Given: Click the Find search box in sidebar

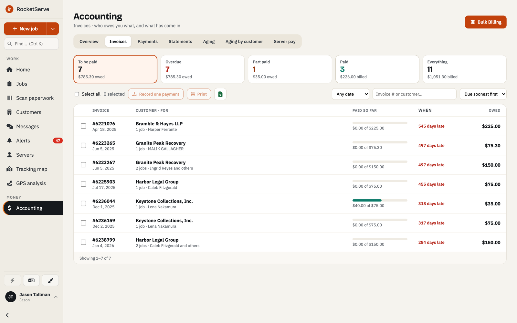Looking at the screenshot, I should pos(31,44).
